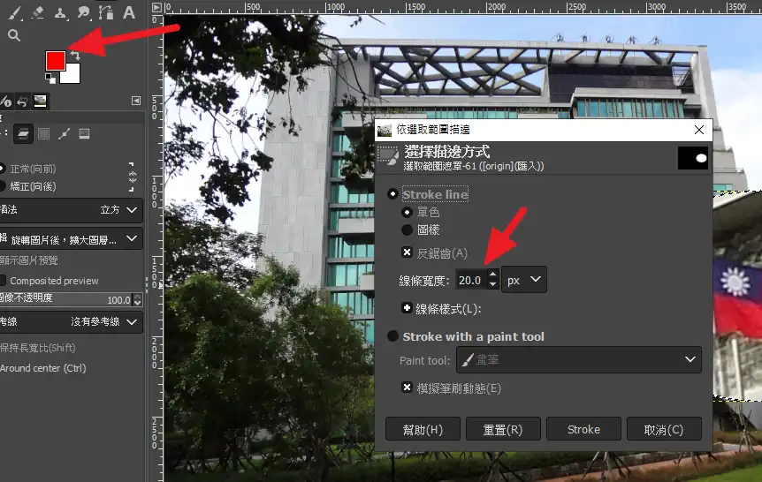The image size is (762, 482).
Task: Select the Eraser tool
Action: click(37, 12)
